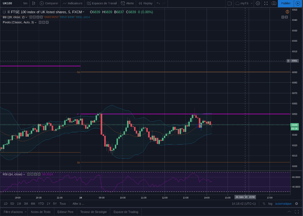Click the plus icon on RSI indicator

click(x=35, y=174)
